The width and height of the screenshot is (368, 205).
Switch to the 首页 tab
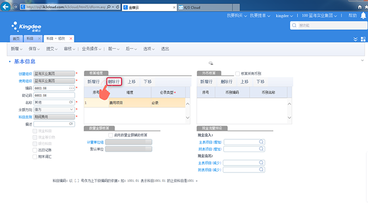tap(16, 38)
